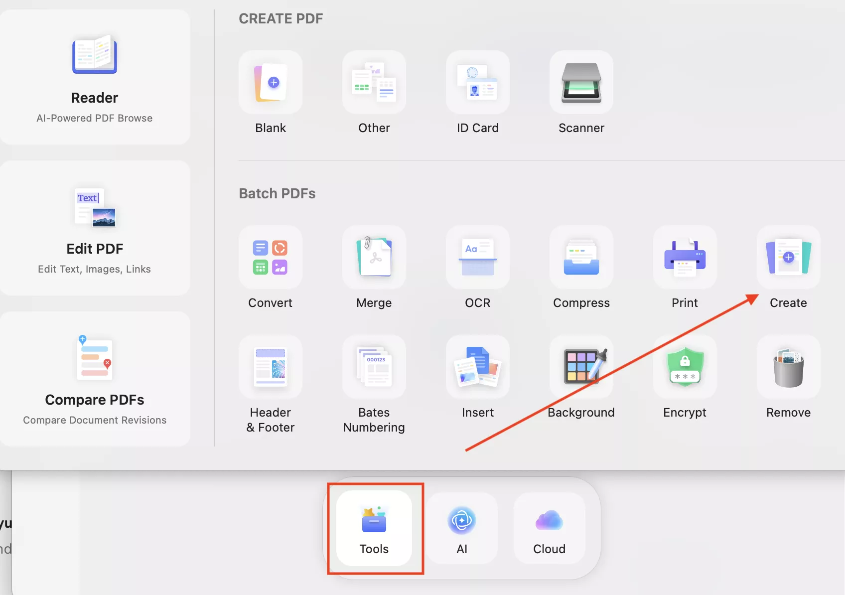Open the OCR tool
The width and height of the screenshot is (845, 595).
pos(477,258)
